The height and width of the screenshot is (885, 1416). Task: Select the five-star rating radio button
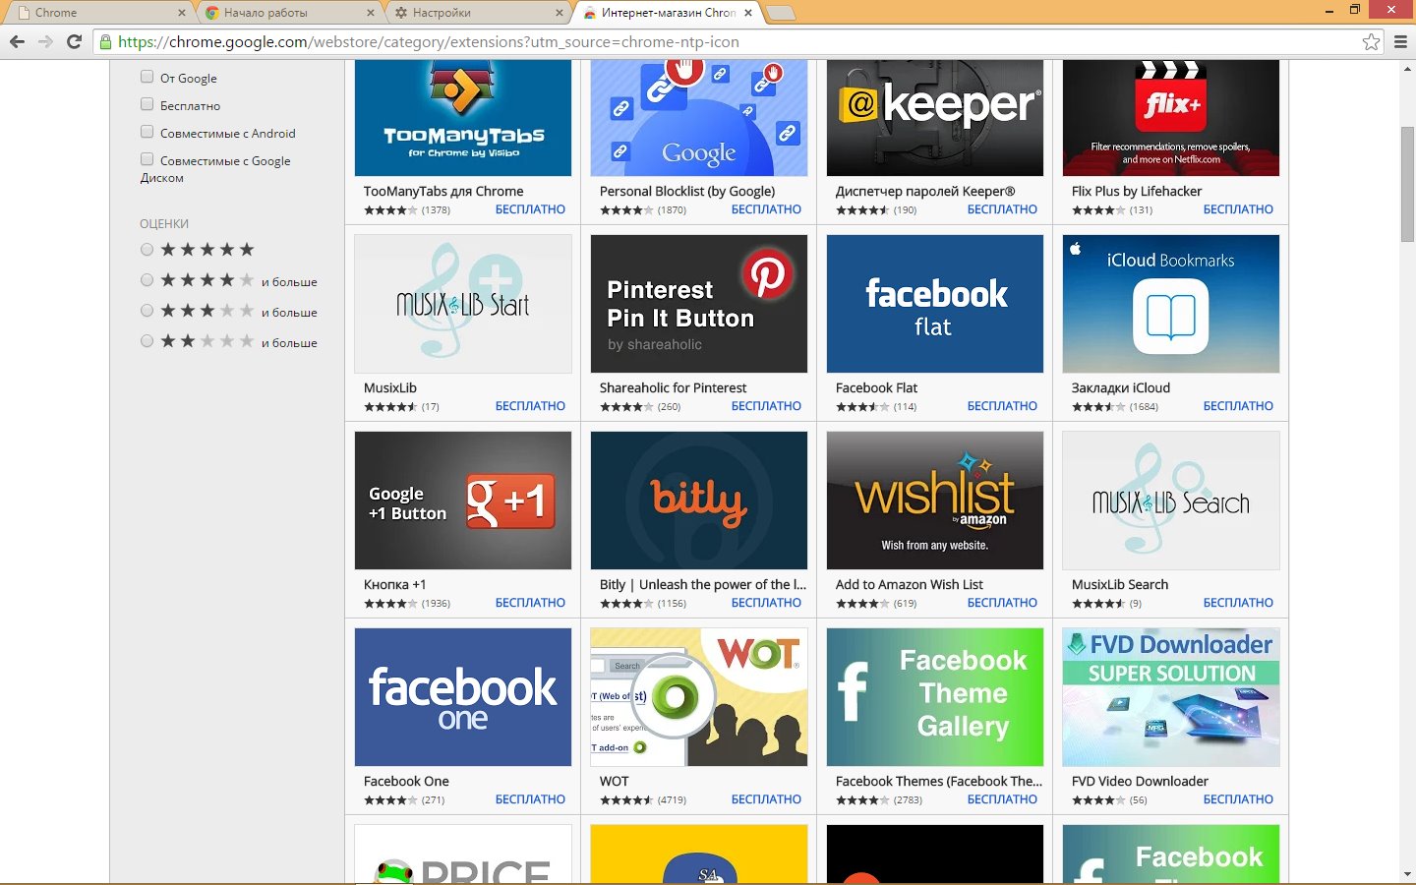(147, 250)
